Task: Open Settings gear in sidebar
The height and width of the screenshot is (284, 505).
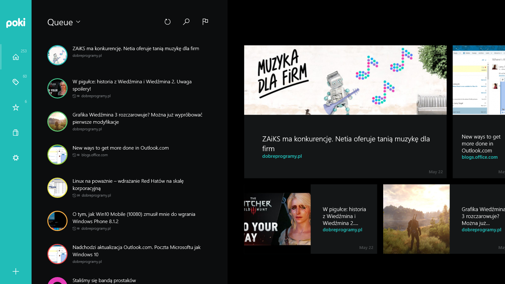Action: coord(16,158)
